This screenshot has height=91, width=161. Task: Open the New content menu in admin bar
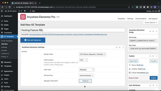[32, 11]
